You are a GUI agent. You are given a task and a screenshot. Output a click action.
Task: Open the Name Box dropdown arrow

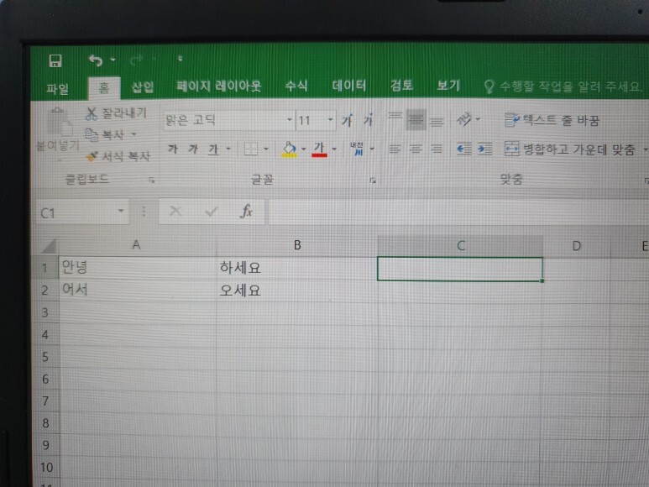click(121, 211)
